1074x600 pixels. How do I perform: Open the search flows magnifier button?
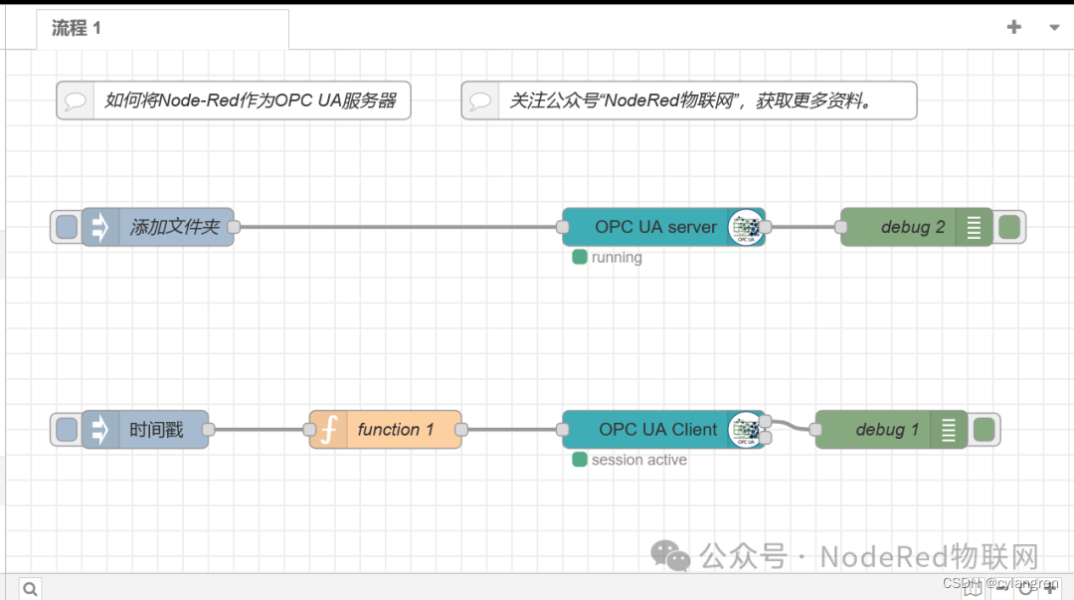coord(30,588)
